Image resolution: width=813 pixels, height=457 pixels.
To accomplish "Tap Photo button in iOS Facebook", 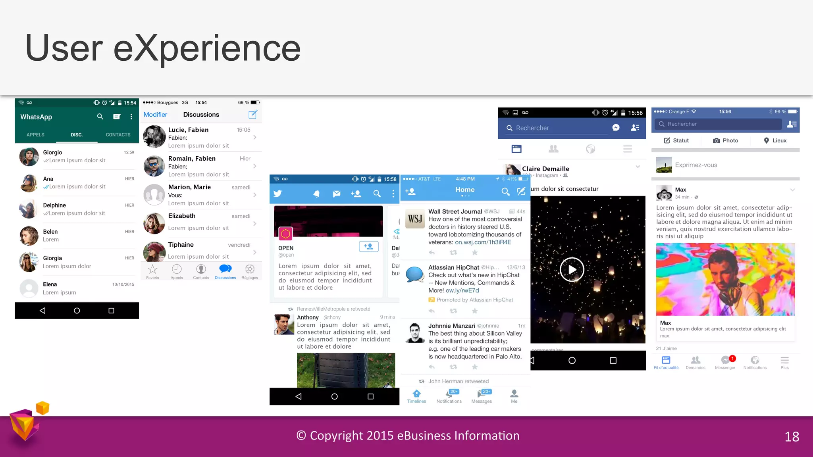I will pos(726,140).
